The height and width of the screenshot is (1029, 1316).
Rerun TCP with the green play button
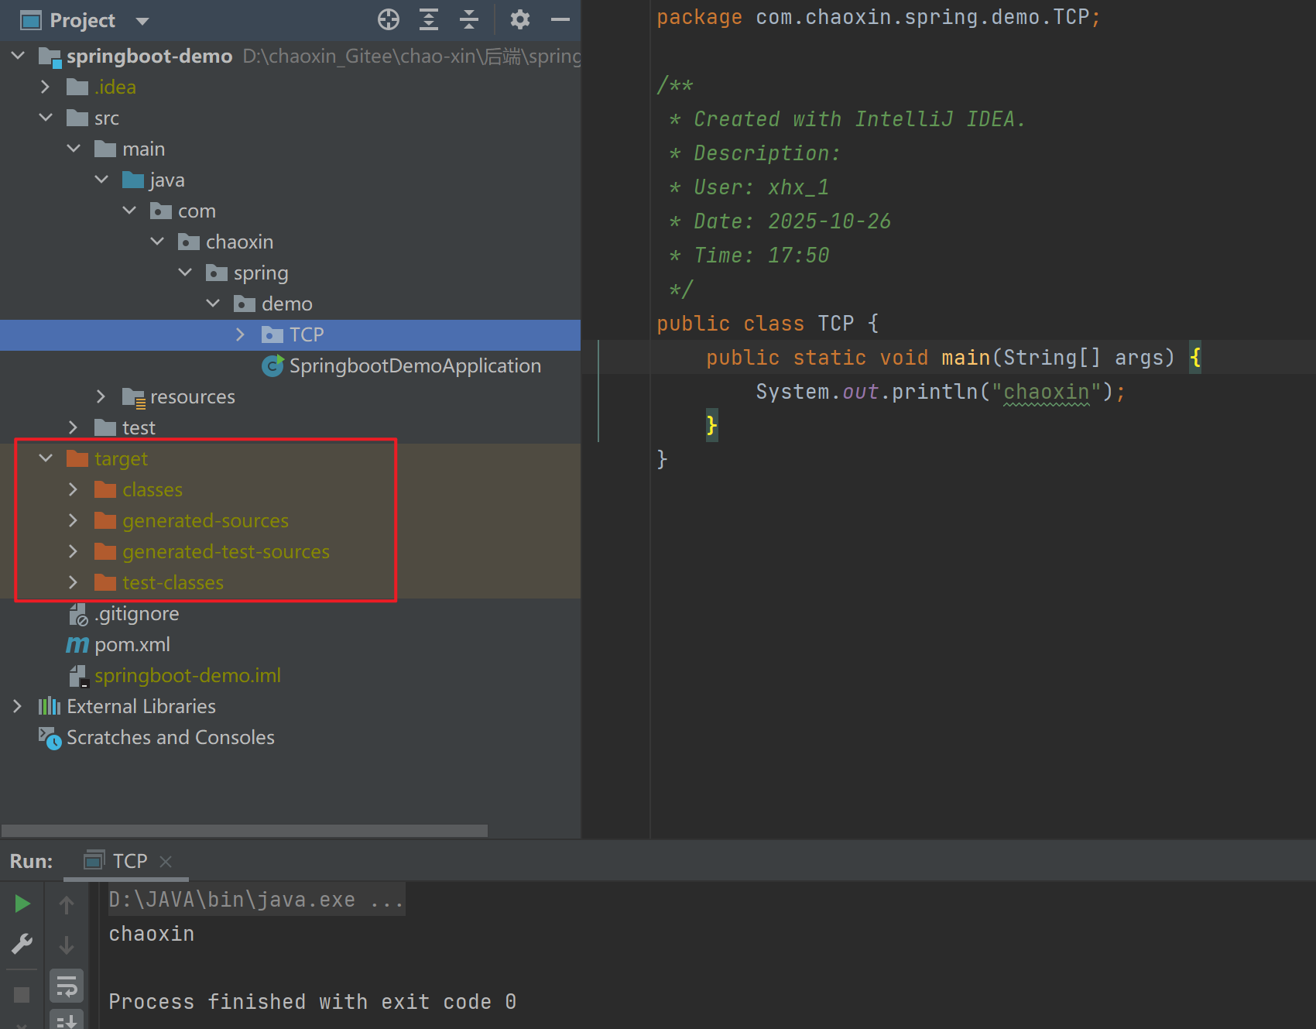[22, 904]
